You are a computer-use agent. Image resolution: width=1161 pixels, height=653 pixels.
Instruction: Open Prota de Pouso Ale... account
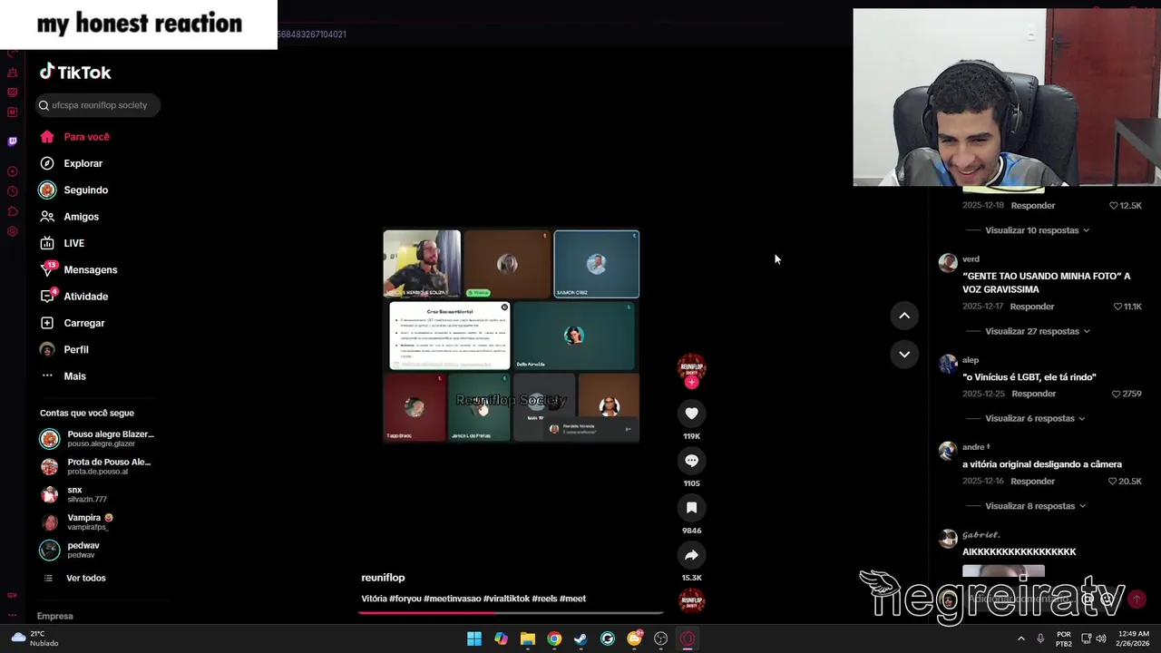point(96,466)
